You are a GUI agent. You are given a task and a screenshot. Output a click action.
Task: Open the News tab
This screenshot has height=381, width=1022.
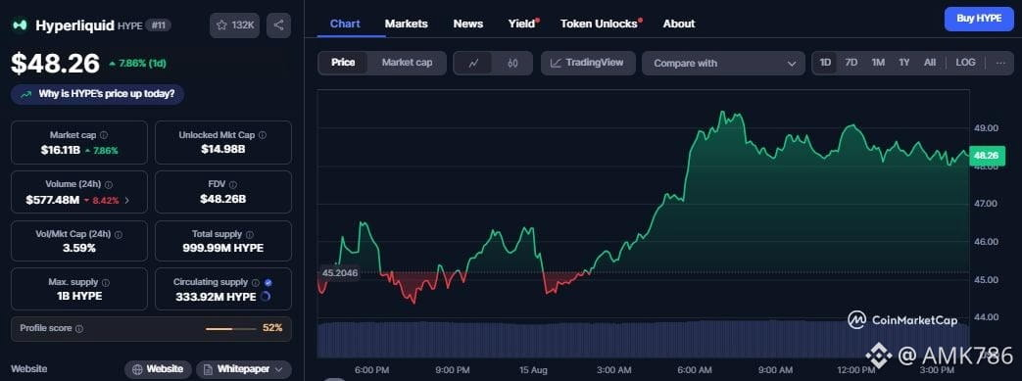(x=468, y=24)
